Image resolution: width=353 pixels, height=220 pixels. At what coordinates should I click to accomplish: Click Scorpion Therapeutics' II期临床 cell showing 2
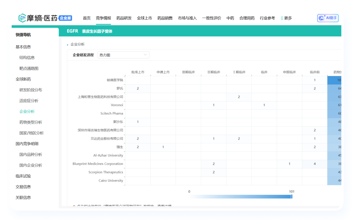[x=214, y=172]
